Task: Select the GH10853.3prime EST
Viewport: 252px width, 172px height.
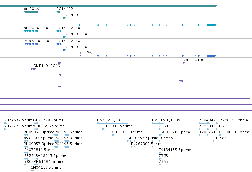Action: (235, 132)
